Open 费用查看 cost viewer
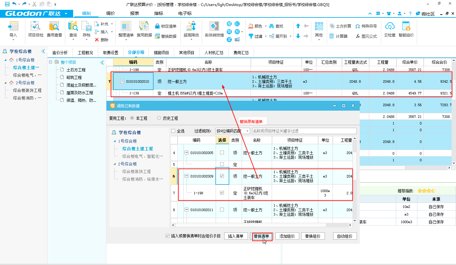The image size is (456, 265). [54, 27]
